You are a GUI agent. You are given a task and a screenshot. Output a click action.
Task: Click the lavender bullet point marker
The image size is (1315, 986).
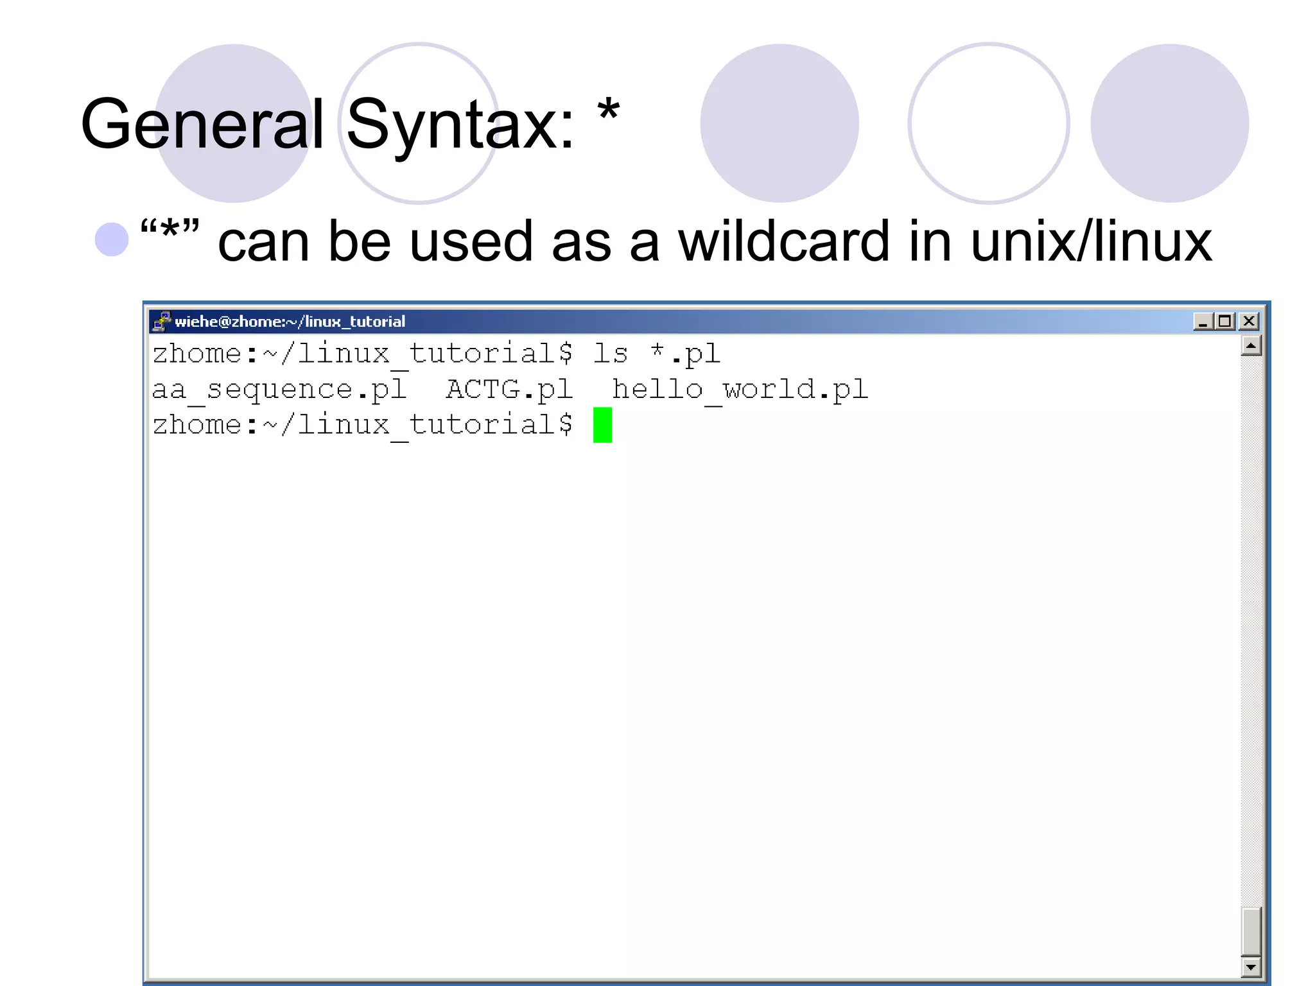[112, 239]
